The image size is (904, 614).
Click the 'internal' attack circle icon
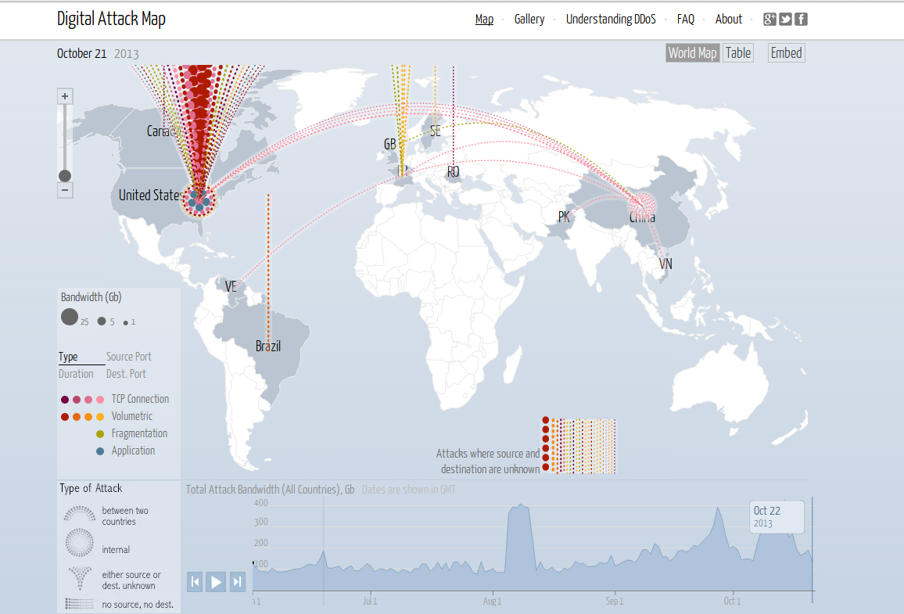[x=79, y=543]
